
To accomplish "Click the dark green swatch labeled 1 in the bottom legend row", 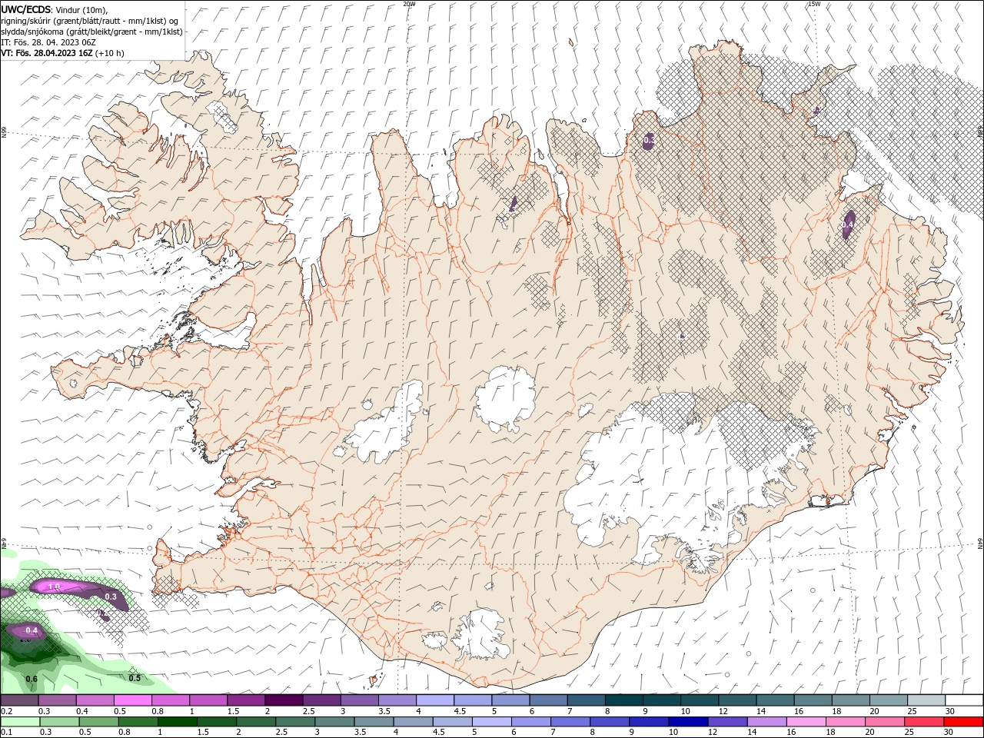I will (x=177, y=722).
